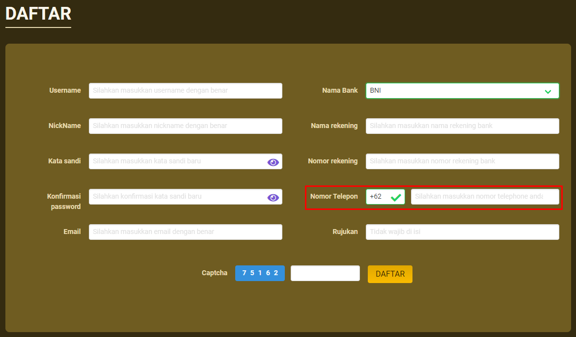Click the blue captcha code 75162
Screen dimensions: 576x337
click(260, 273)
